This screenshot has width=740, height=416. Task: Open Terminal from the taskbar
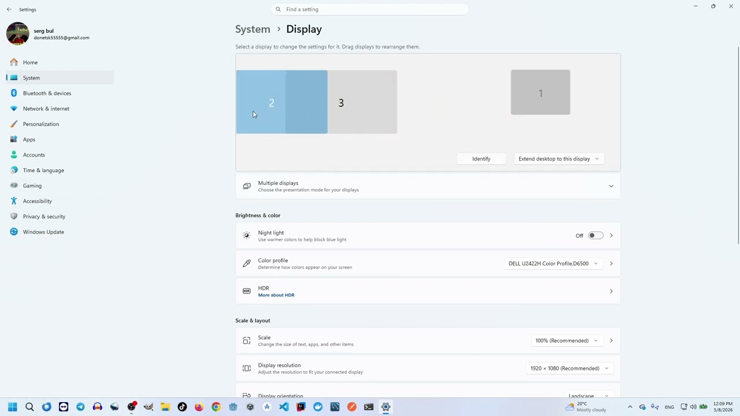[369, 407]
